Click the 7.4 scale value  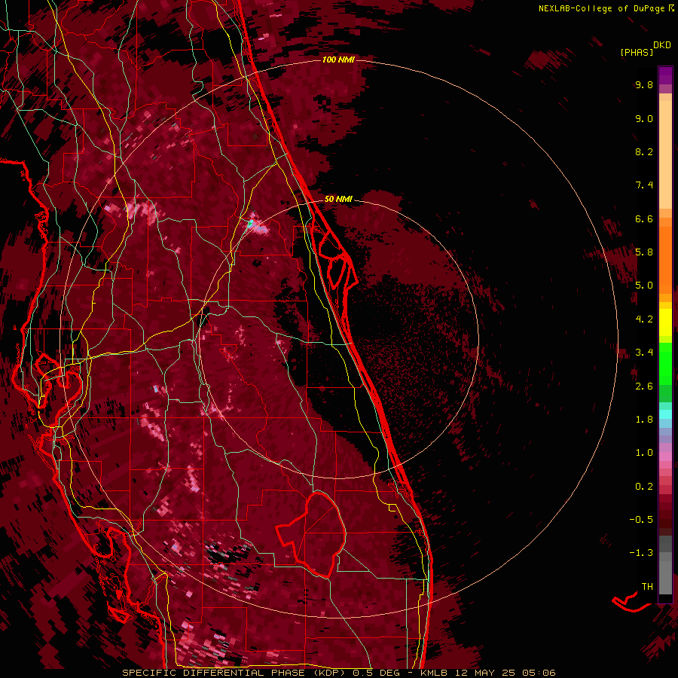point(644,185)
